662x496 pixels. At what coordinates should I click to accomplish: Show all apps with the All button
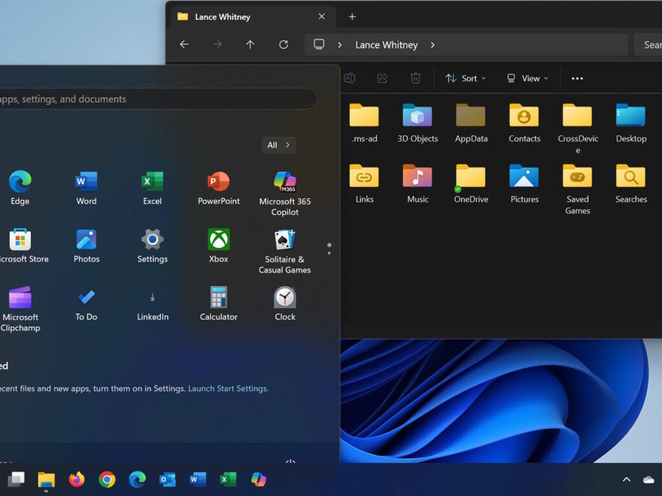[279, 145]
